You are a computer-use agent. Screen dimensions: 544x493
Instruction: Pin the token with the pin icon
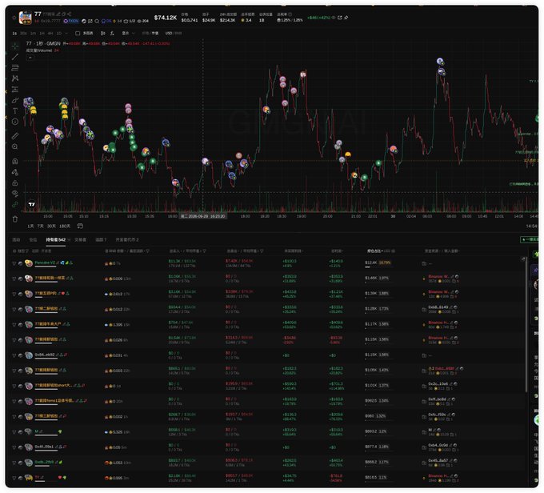346,18
